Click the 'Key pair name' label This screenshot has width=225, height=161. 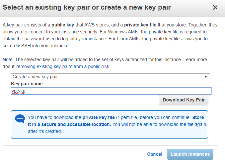point(27,84)
